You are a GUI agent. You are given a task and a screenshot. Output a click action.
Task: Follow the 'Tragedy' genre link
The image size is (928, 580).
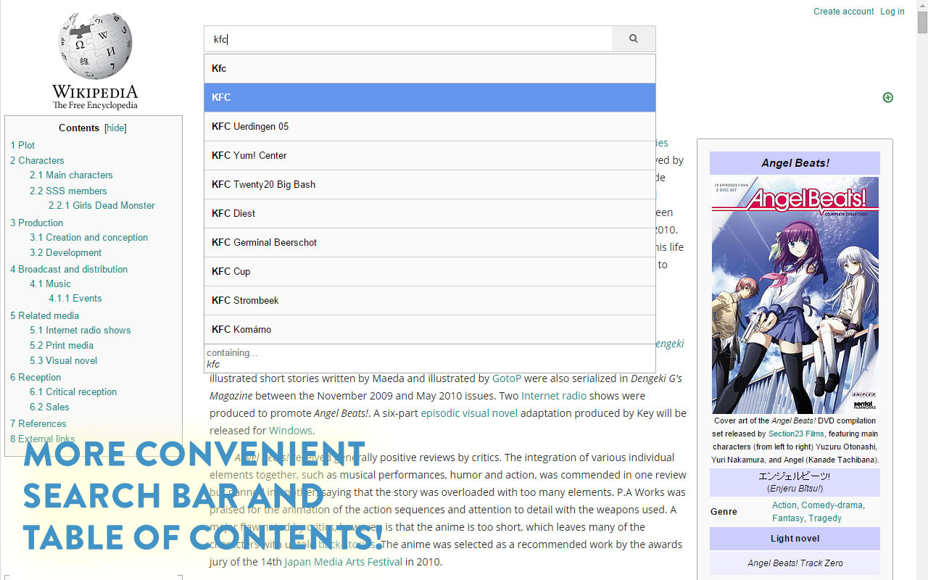tap(825, 518)
